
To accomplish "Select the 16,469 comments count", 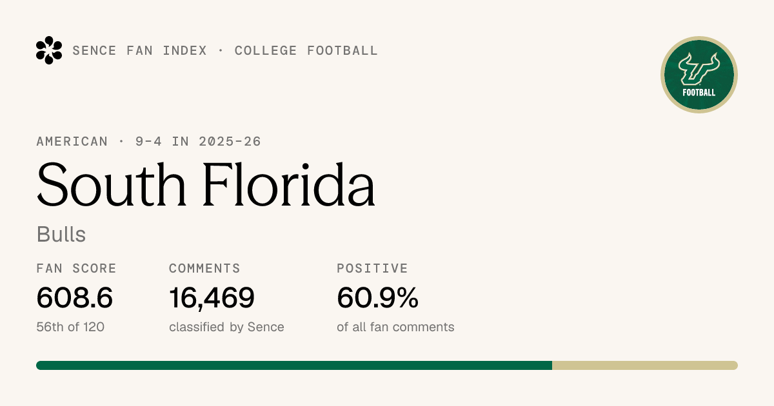I will (212, 298).
